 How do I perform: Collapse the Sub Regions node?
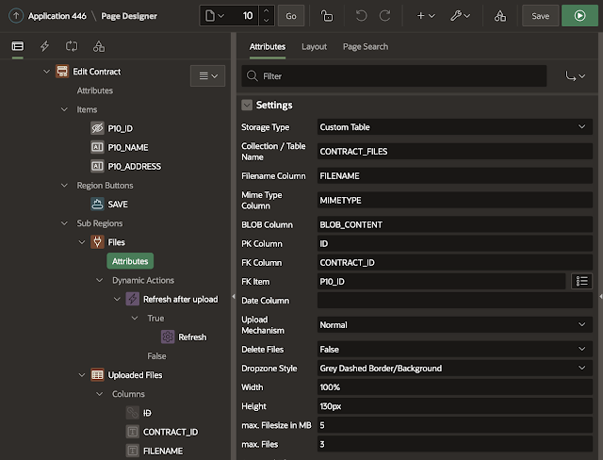[64, 223]
